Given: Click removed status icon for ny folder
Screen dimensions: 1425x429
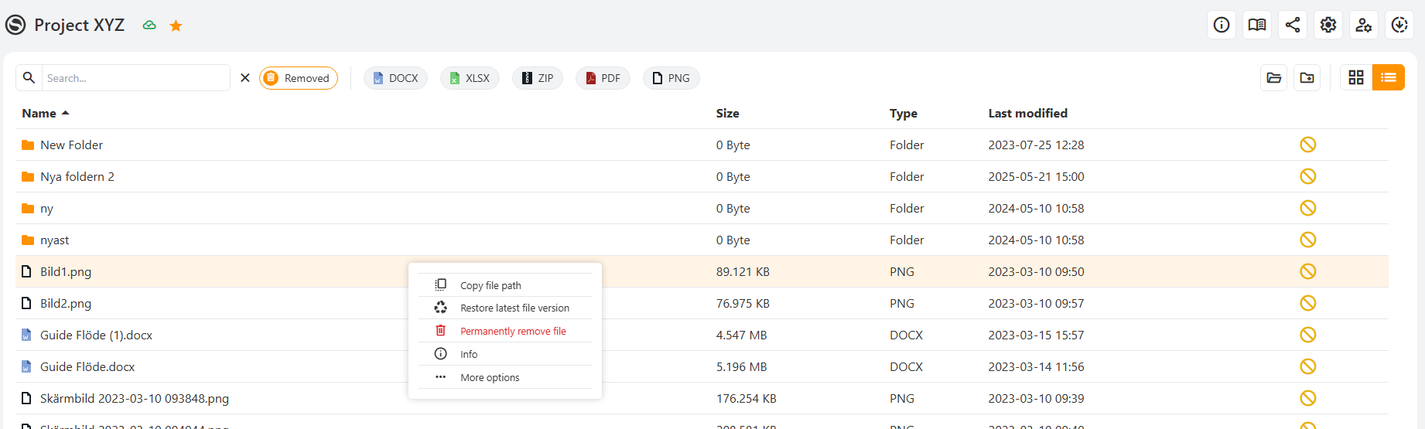Looking at the screenshot, I should (1308, 208).
